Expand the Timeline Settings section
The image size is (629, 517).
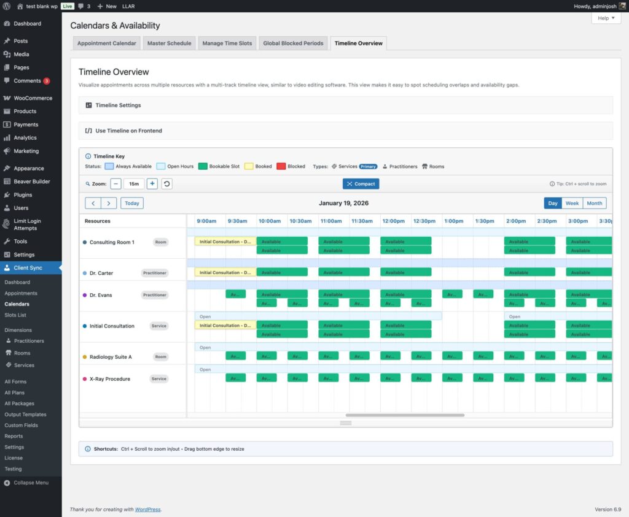pos(118,105)
